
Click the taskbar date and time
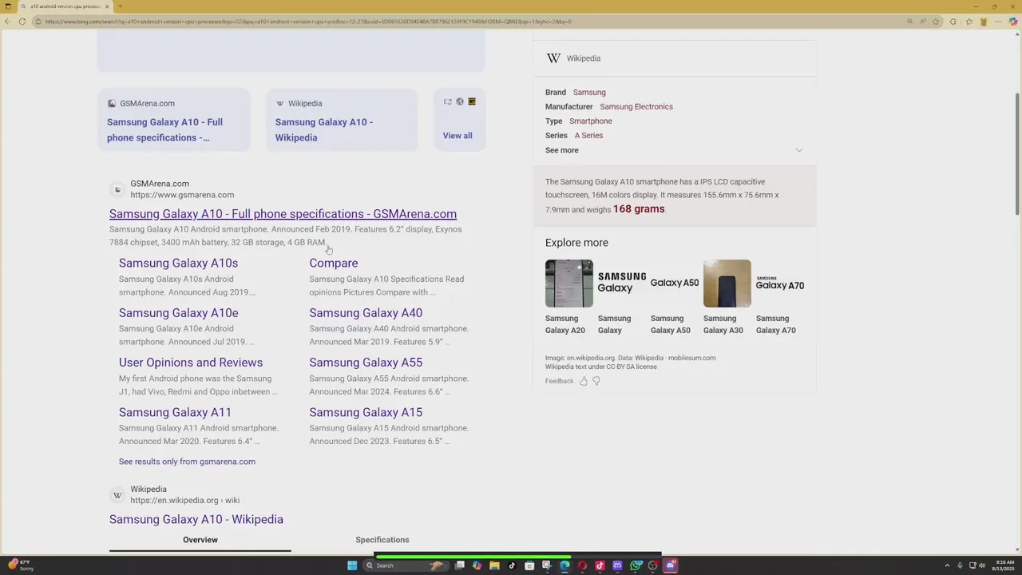[x=1004, y=565]
